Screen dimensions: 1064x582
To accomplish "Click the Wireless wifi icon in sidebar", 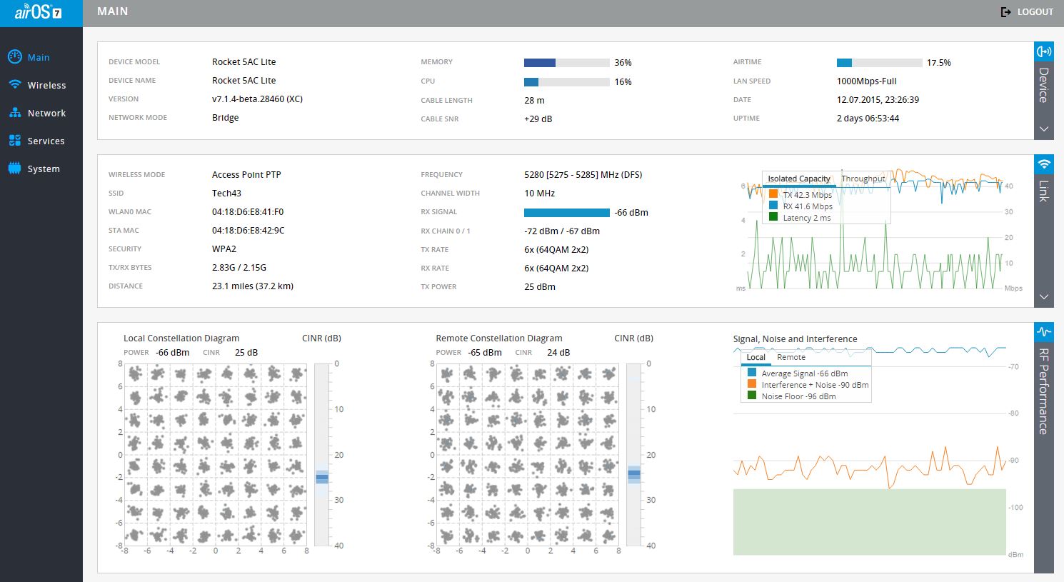I will point(15,85).
